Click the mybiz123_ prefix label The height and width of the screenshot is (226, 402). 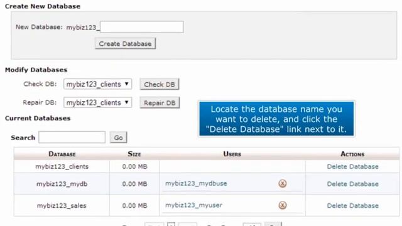pos(83,28)
